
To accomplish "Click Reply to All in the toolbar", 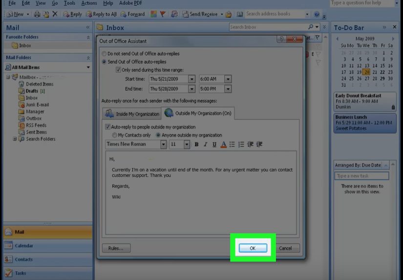I will [101, 14].
